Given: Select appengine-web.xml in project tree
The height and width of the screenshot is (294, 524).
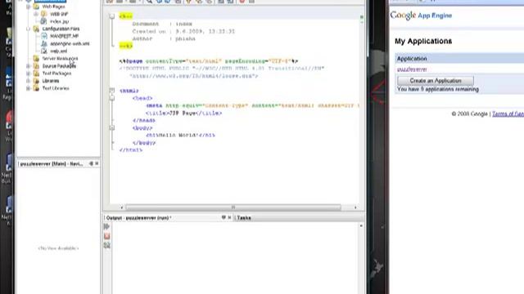Looking at the screenshot, I should click(x=70, y=43).
